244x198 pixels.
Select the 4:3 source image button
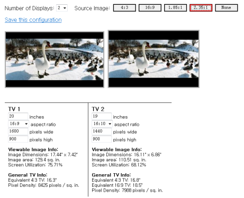(x=124, y=8)
